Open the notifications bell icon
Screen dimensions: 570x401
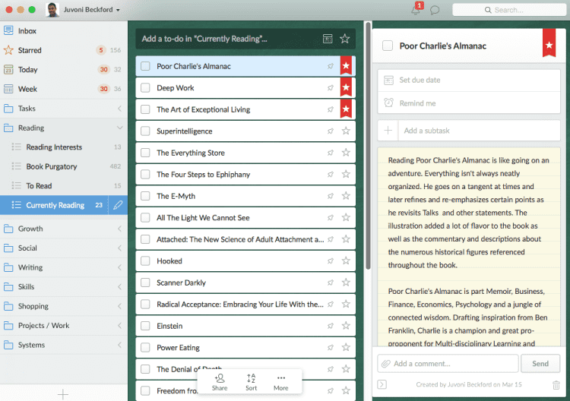tap(416, 10)
